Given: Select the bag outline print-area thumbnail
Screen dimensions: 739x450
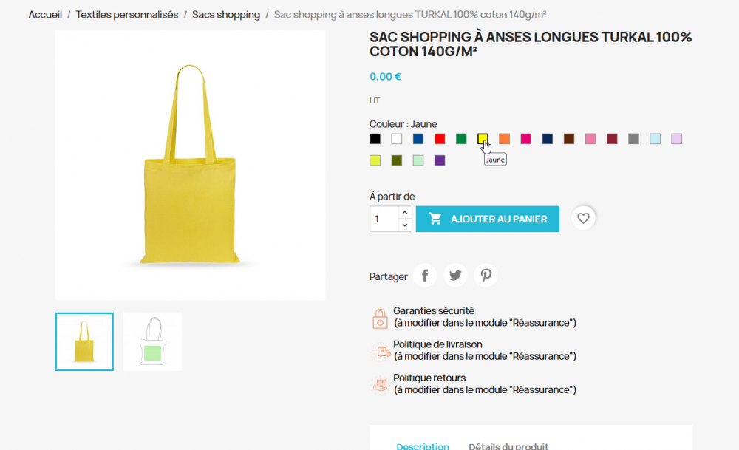Looking at the screenshot, I should tap(152, 341).
